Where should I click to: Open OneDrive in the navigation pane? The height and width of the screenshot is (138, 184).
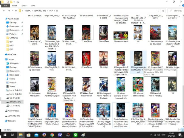click(x=12, y=54)
